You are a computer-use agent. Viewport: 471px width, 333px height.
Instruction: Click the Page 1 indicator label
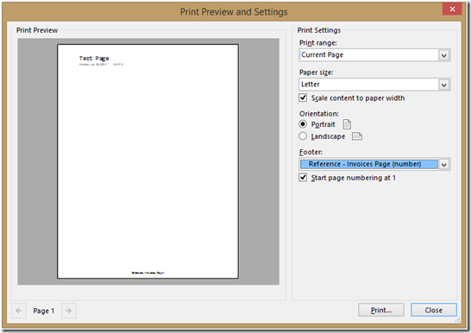click(44, 311)
